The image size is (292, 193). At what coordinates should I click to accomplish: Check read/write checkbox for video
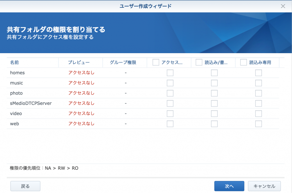coord(214,114)
